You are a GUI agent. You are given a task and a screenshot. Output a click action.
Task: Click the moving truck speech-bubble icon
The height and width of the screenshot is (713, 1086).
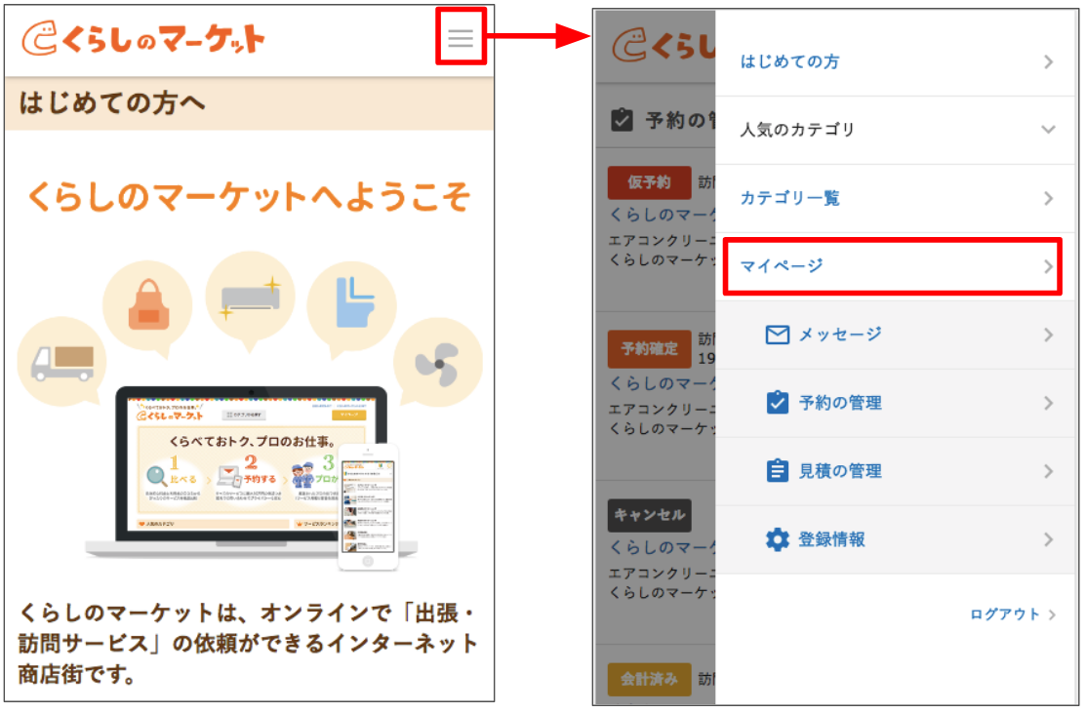click(62, 362)
